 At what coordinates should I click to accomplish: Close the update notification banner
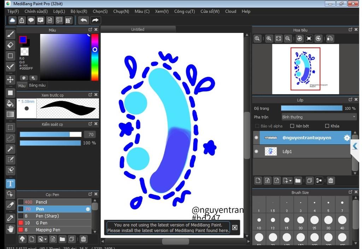235,227
